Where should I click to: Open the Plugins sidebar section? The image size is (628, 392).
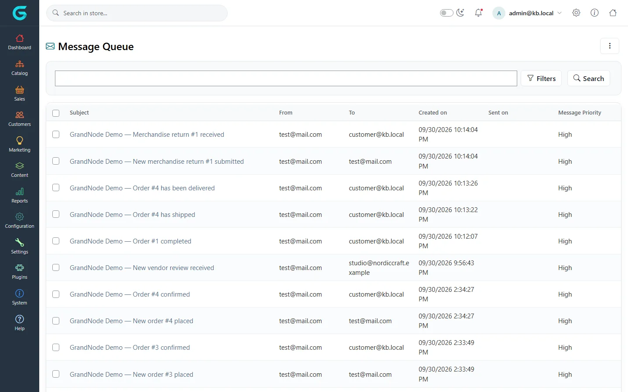(x=20, y=272)
